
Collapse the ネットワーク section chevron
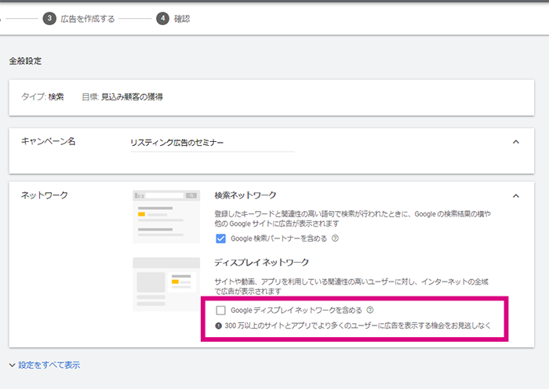click(x=516, y=196)
